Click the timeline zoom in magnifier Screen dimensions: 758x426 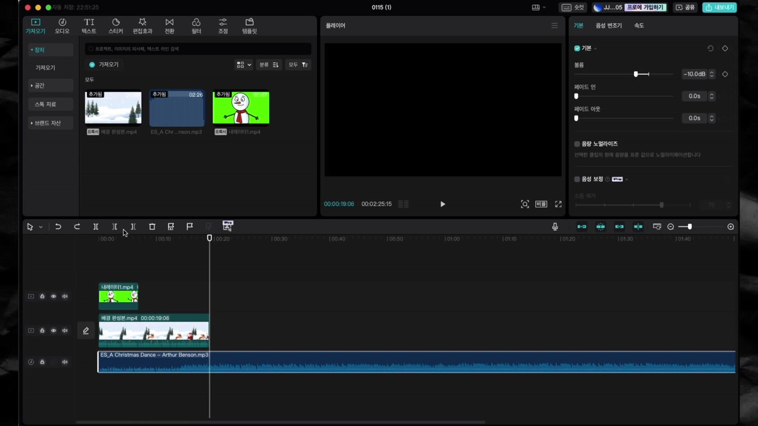(731, 227)
